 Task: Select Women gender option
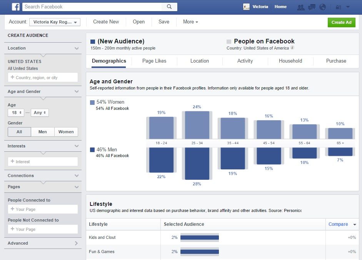66,132
